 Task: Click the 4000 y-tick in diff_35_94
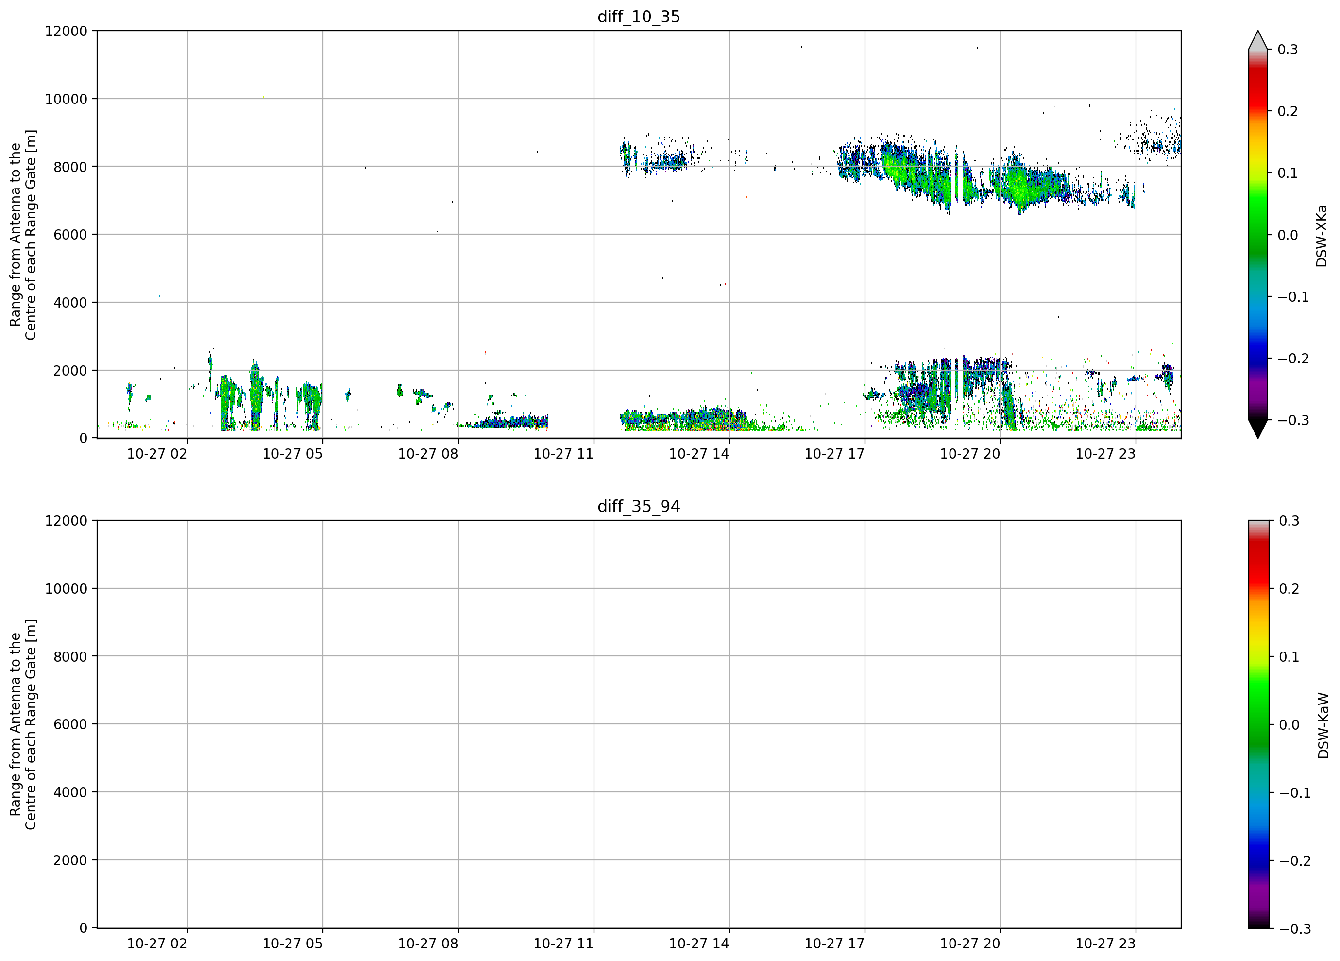pos(70,792)
